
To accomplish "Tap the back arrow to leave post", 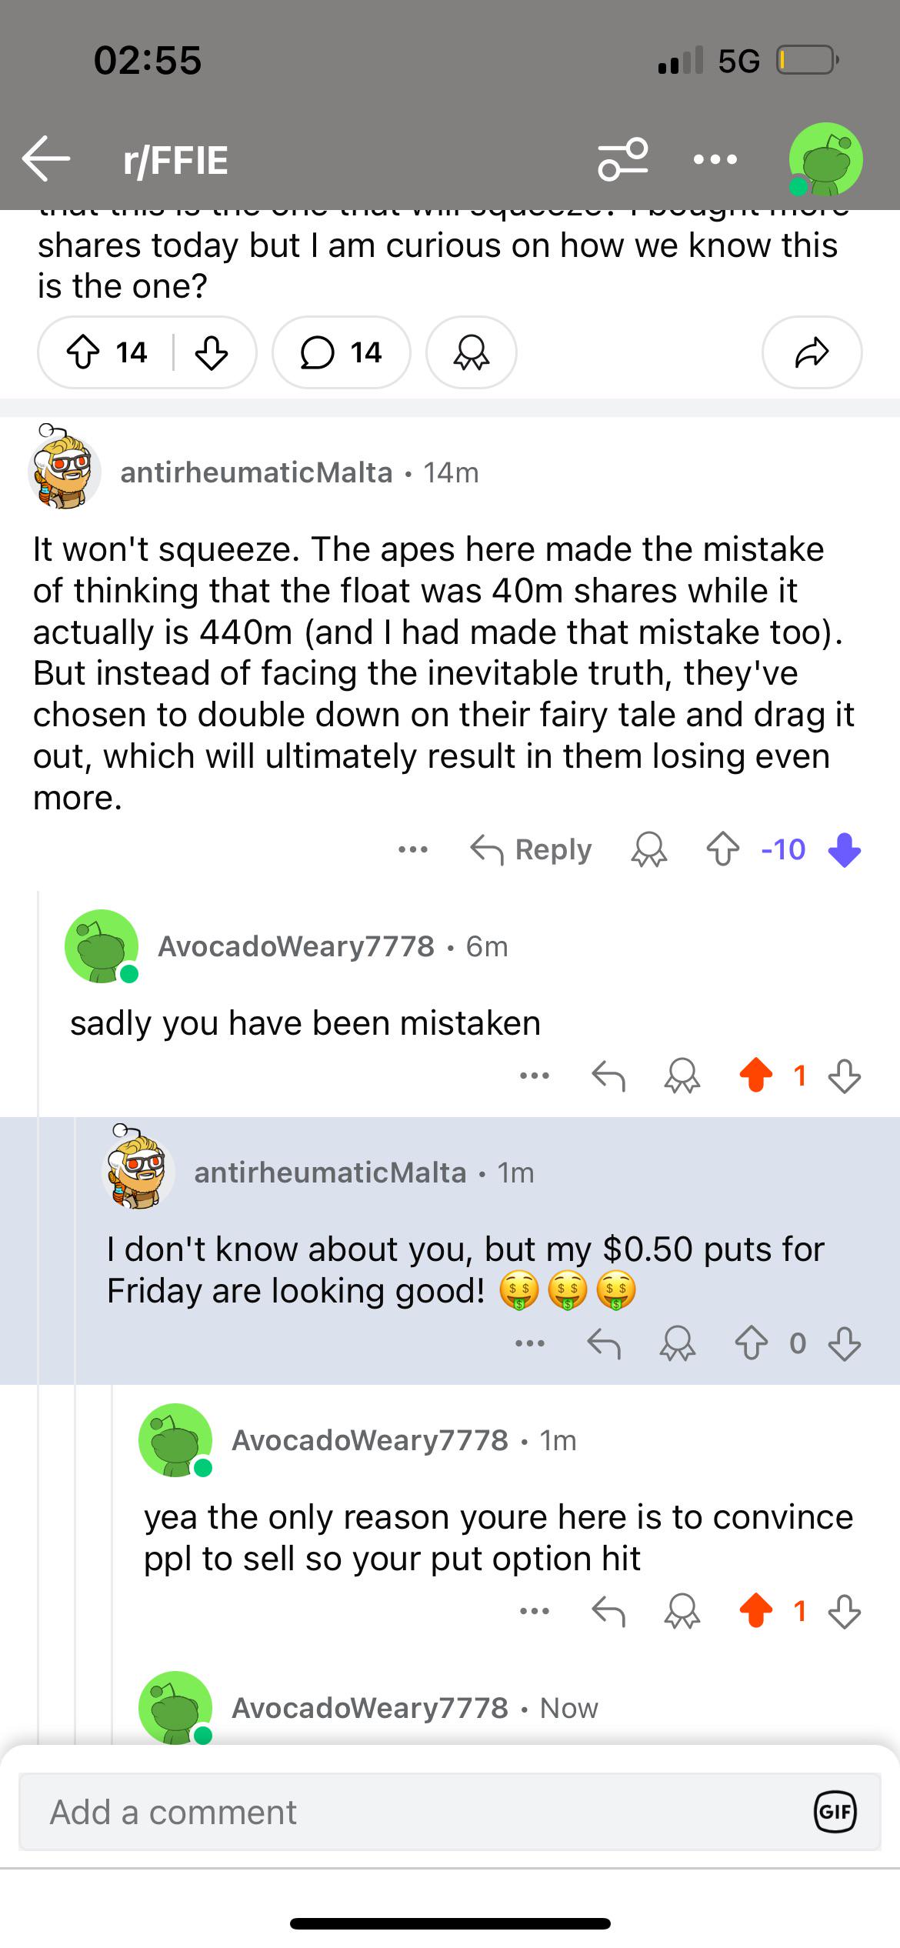I will [x=46, y=159].
